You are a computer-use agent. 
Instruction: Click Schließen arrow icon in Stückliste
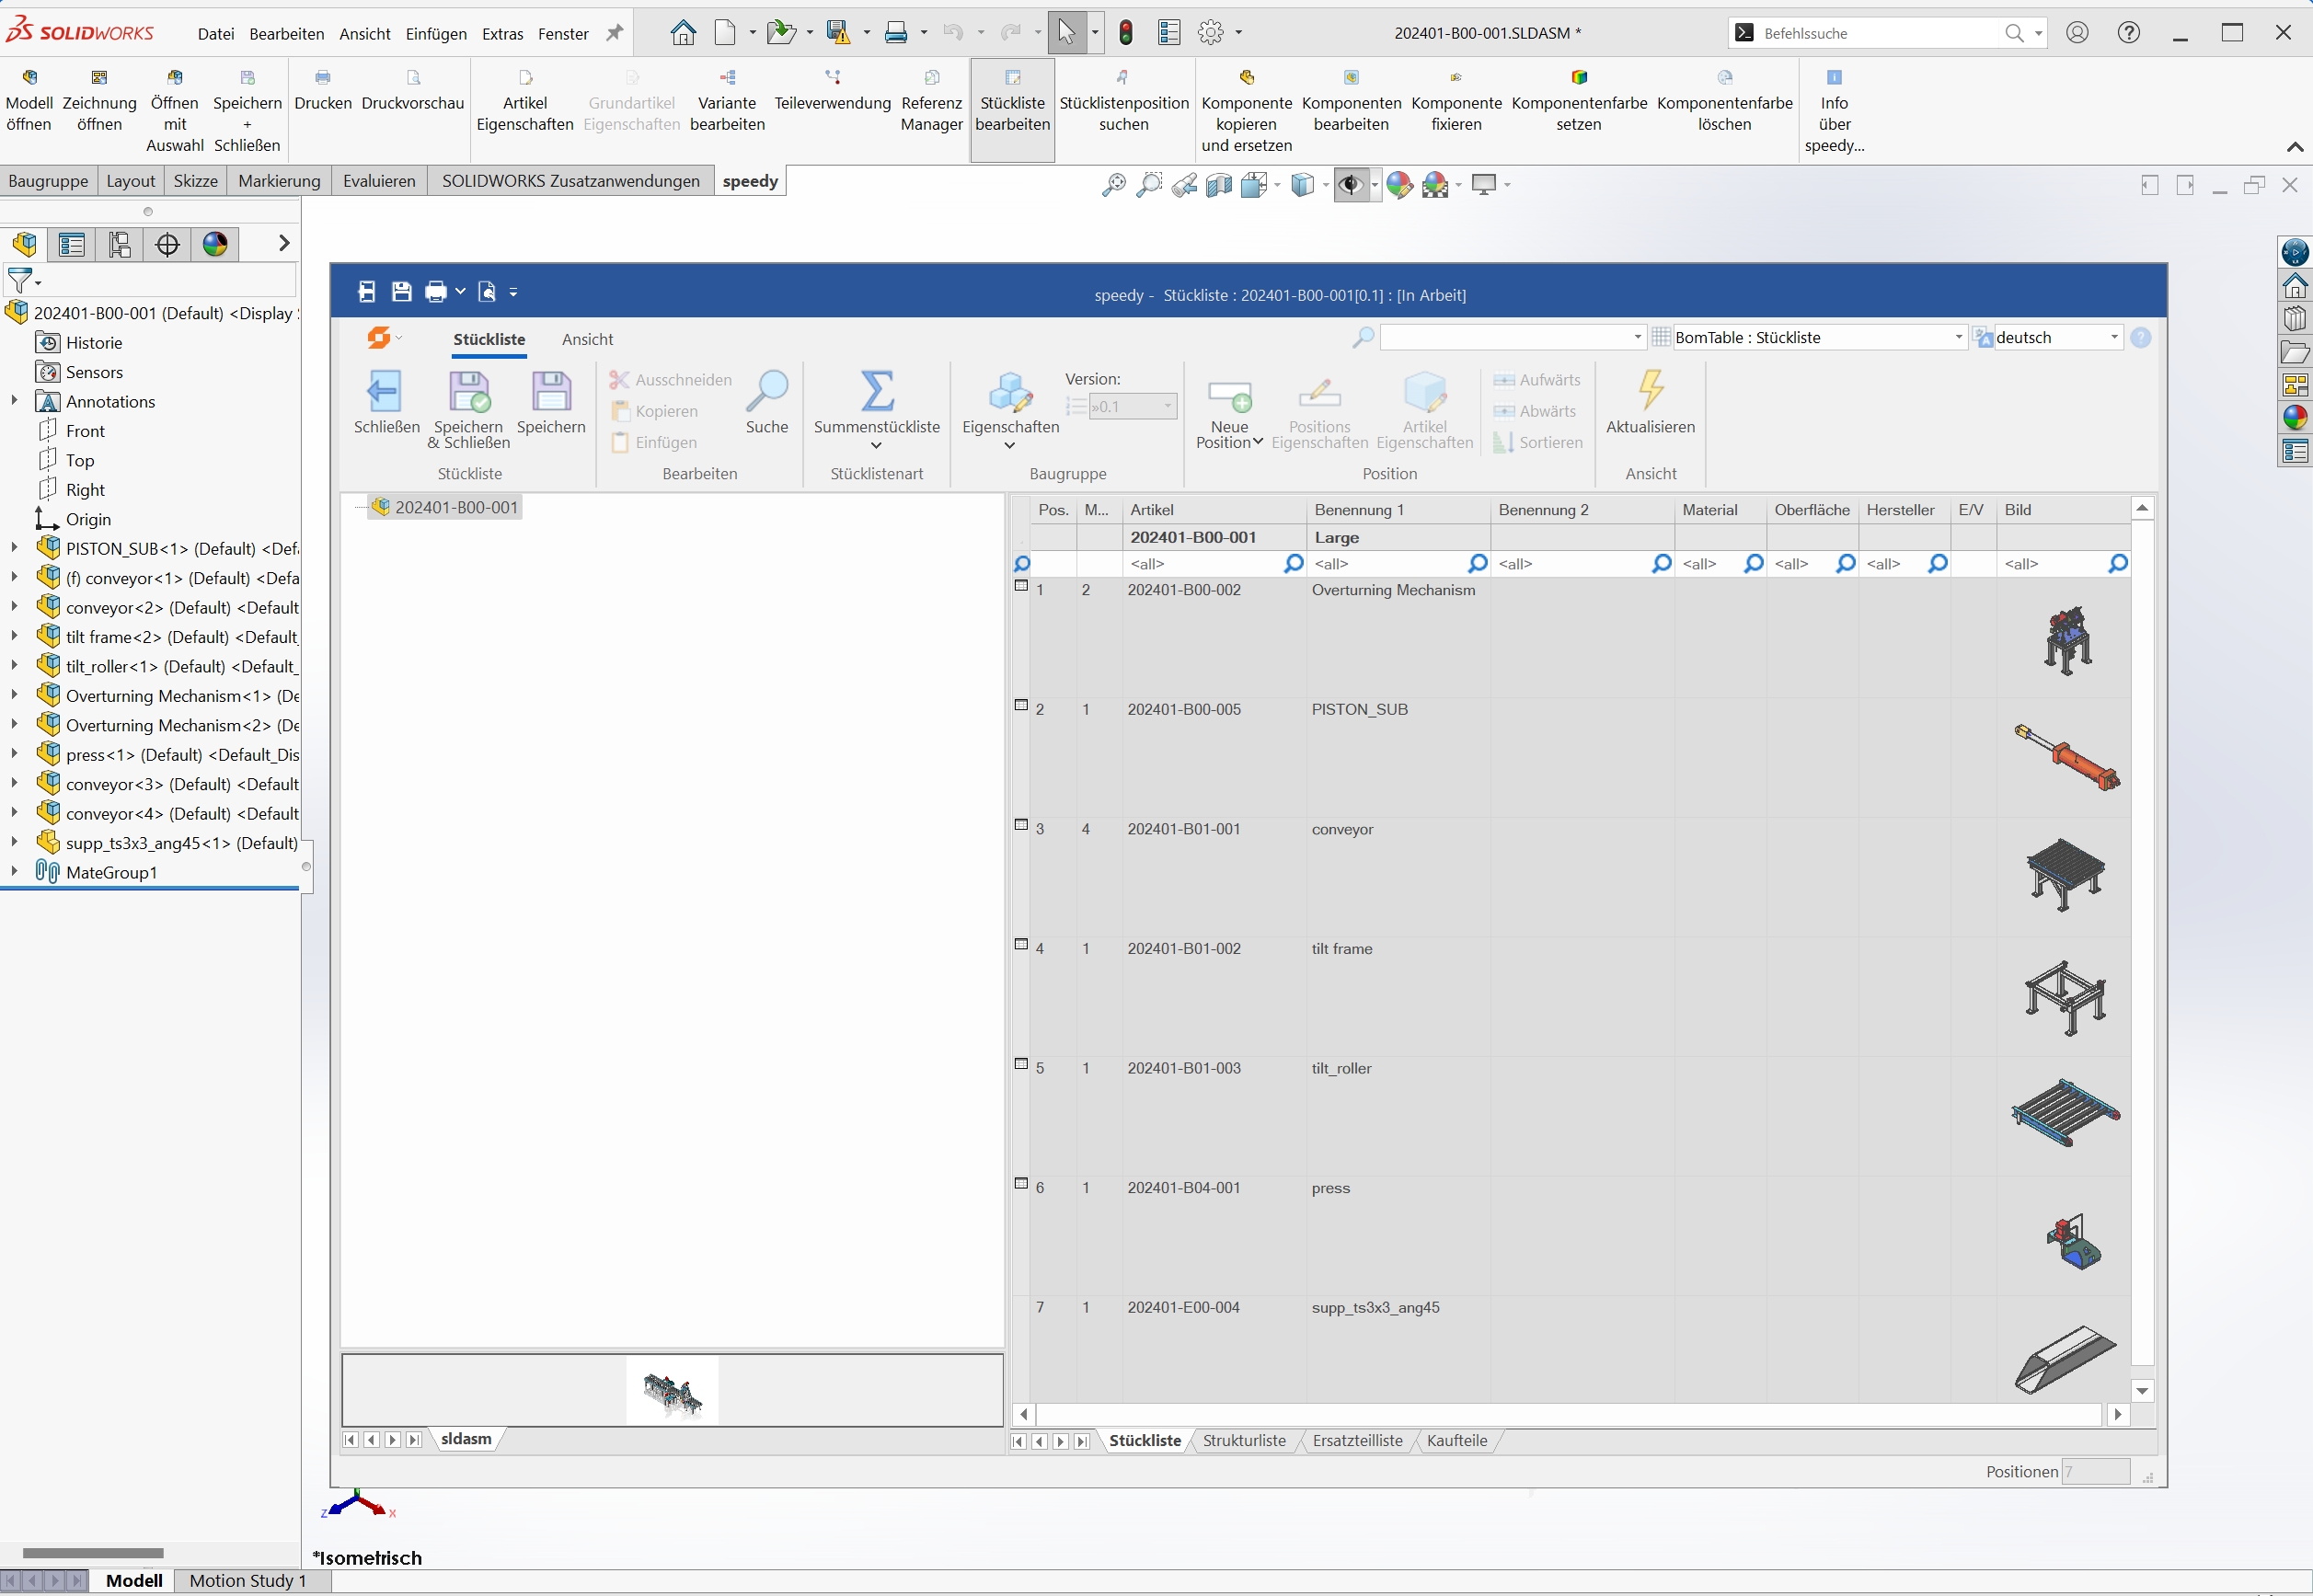(x=385, y=391)
